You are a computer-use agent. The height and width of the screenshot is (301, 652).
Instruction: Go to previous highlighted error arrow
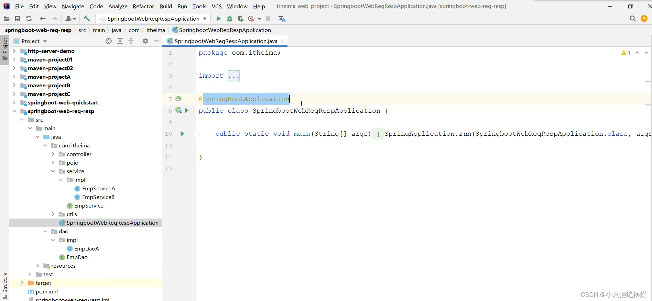(x=637, y=53)
